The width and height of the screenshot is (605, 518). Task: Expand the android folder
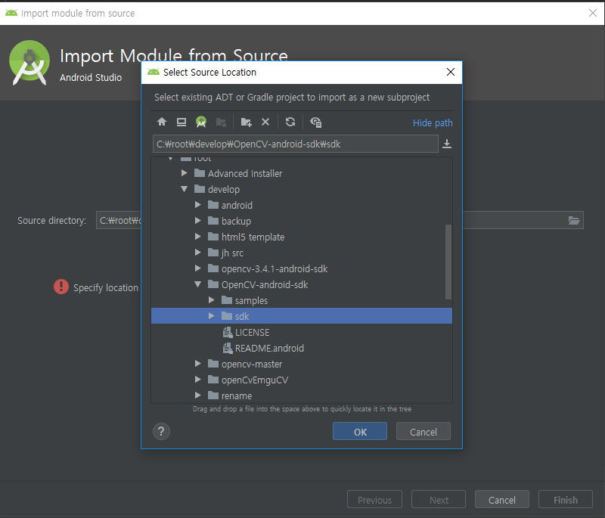(198, 205)
